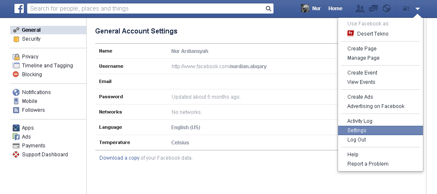Collapse the account dropdown arrow
Image resolution: width=437 pixels, height=194 pixels.
coord(417,8)
